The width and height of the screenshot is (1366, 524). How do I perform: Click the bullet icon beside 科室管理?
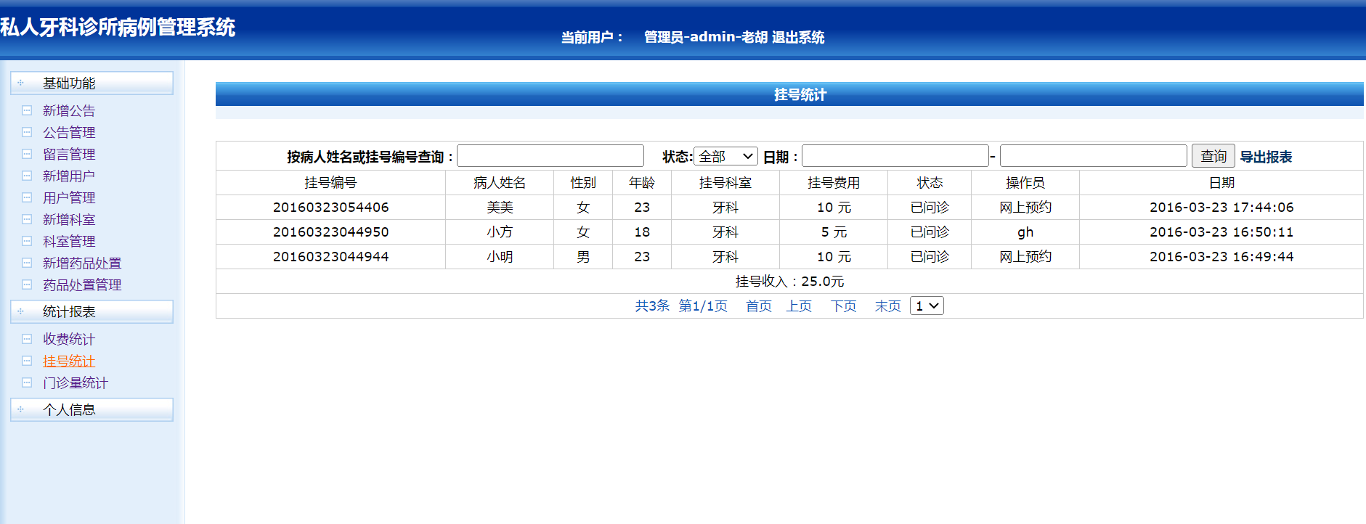coord(27,241)
